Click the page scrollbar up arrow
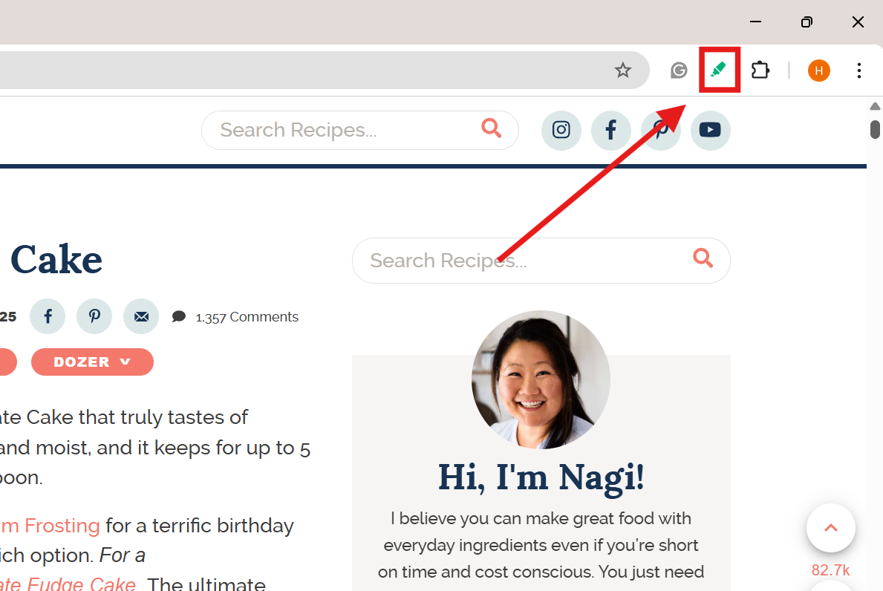The width and height of the screenshot is (883, 591). [x=875, y=106]
